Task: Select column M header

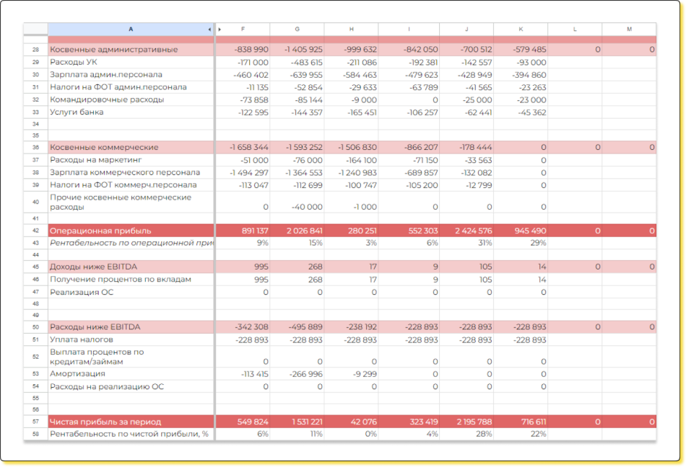Action: point(629,30)
